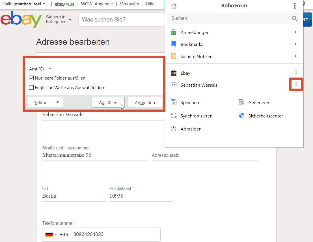
Task: Click the eBay 'Was suchen Sie?' search field
Action: [x=122, y=19]
